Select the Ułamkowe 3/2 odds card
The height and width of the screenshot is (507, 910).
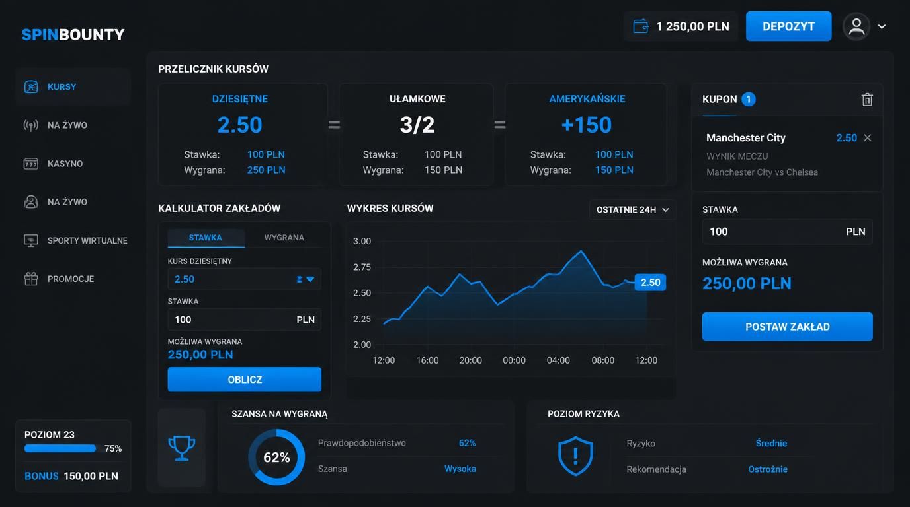point(416,134)
